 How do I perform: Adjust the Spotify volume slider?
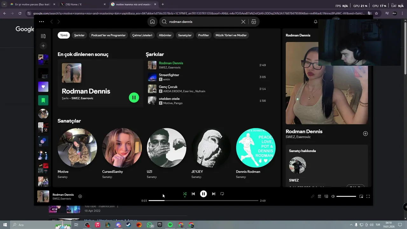point(346,196)
